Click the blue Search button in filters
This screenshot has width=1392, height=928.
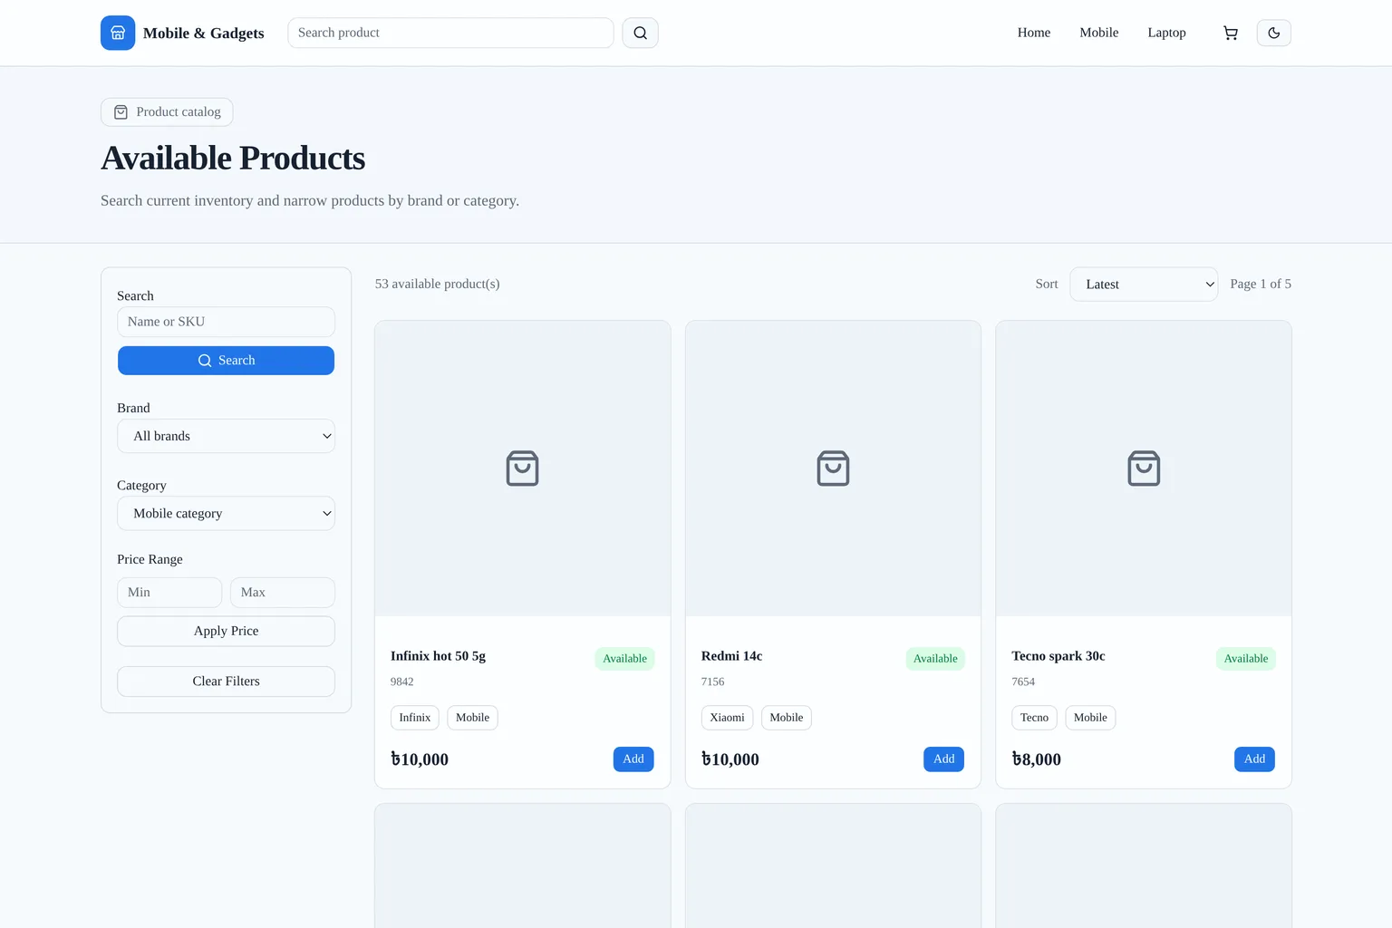[226, 361]
